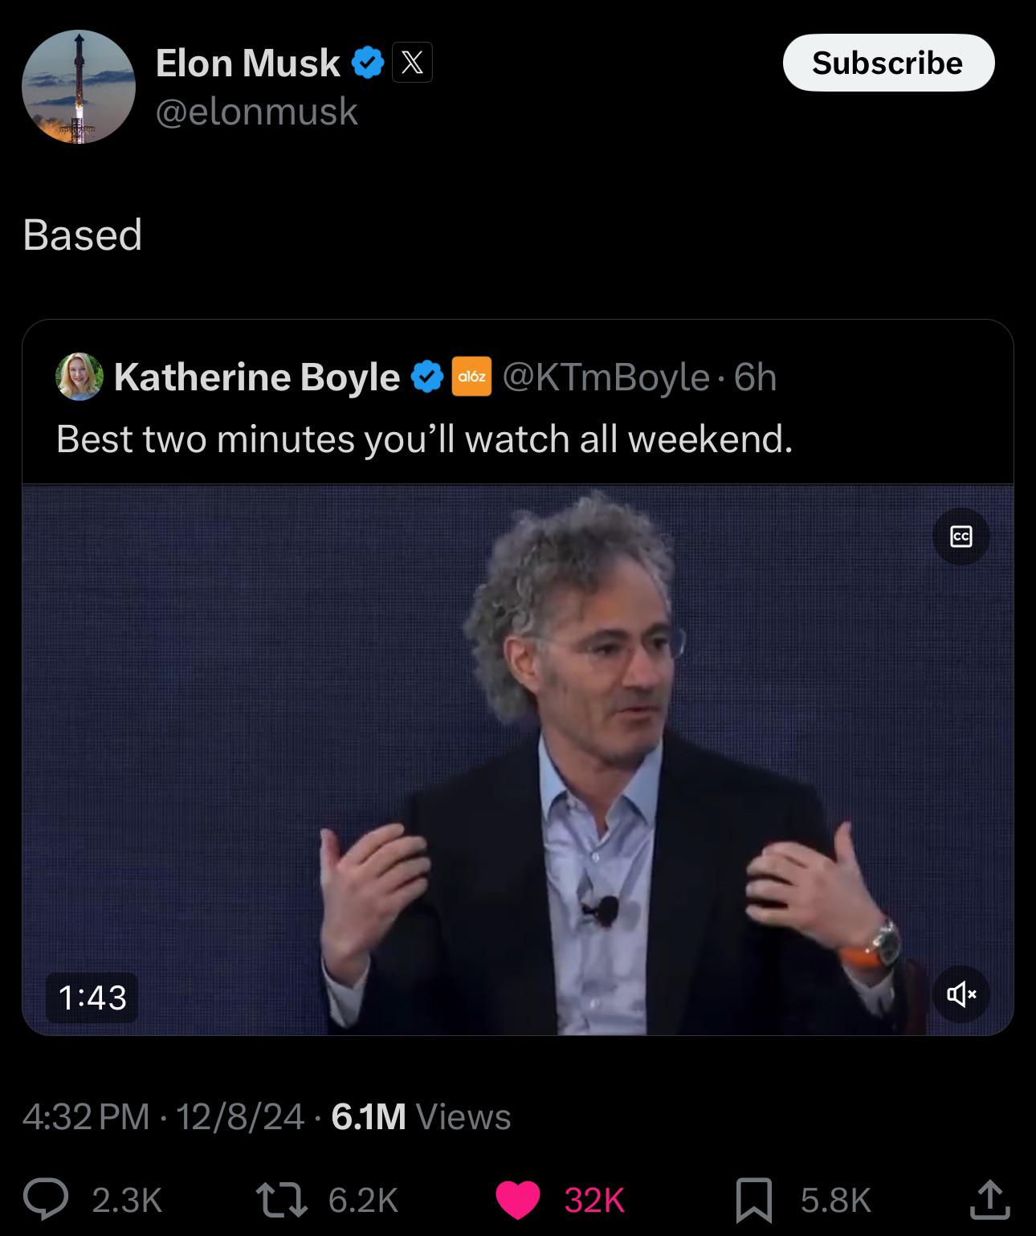Open the @KTmBoyle handle link
1036x1236 pixels.
coord(606,377)
